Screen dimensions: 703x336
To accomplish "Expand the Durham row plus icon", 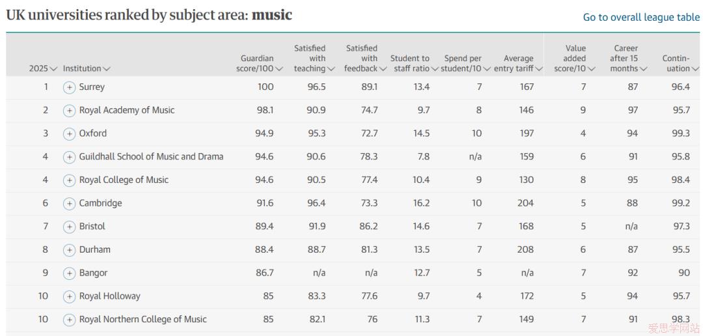I will coord(69,250).
